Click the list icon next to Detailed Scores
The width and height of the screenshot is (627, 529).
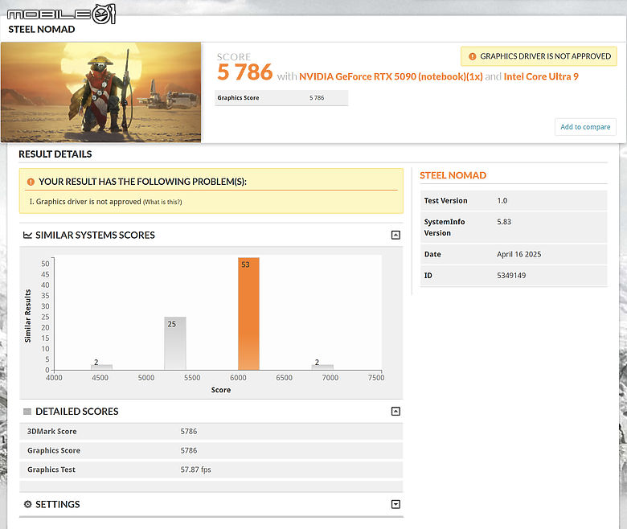[27, 412]
